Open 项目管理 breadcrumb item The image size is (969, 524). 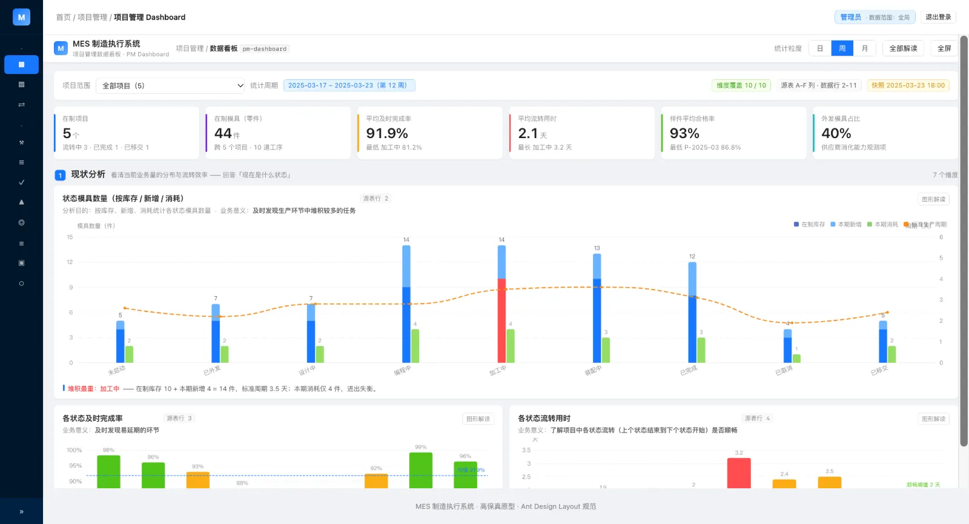tap(92, 18)
